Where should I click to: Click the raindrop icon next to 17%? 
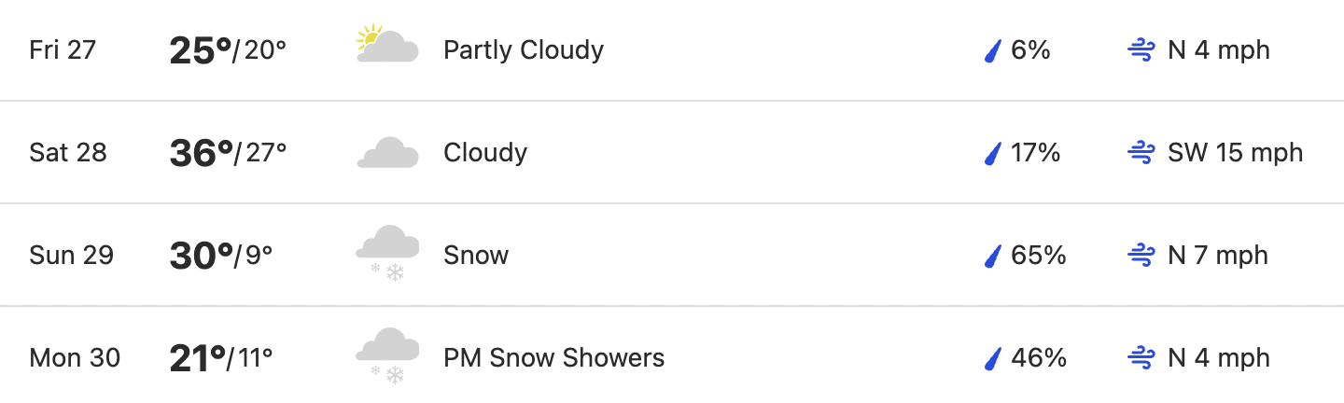[993, 153]
